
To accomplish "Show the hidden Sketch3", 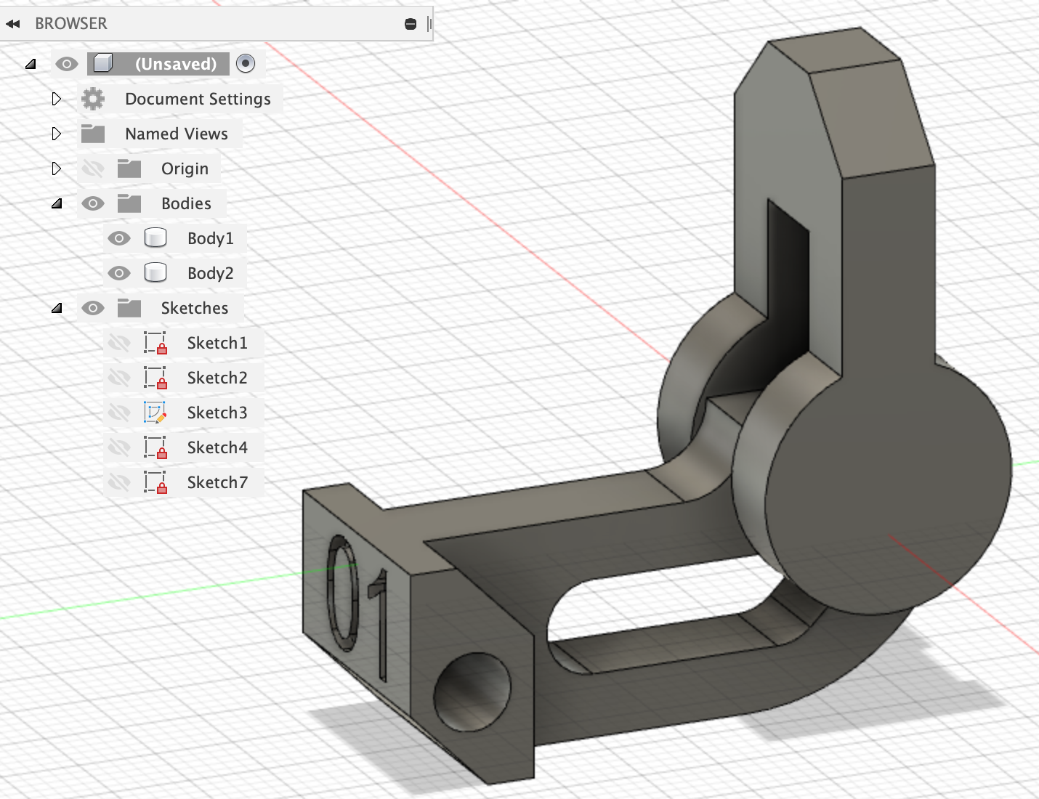I will pyautogui.click(x=119, y=413).
